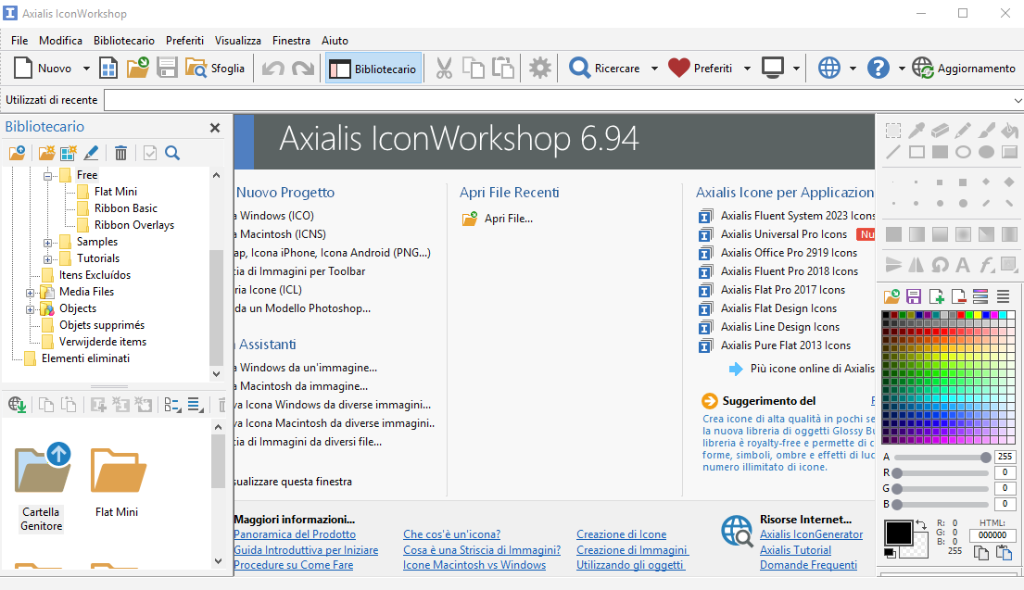Click the librarian search magnifier icon
This screenshot has width=1024, height=590.
(172, 154)
